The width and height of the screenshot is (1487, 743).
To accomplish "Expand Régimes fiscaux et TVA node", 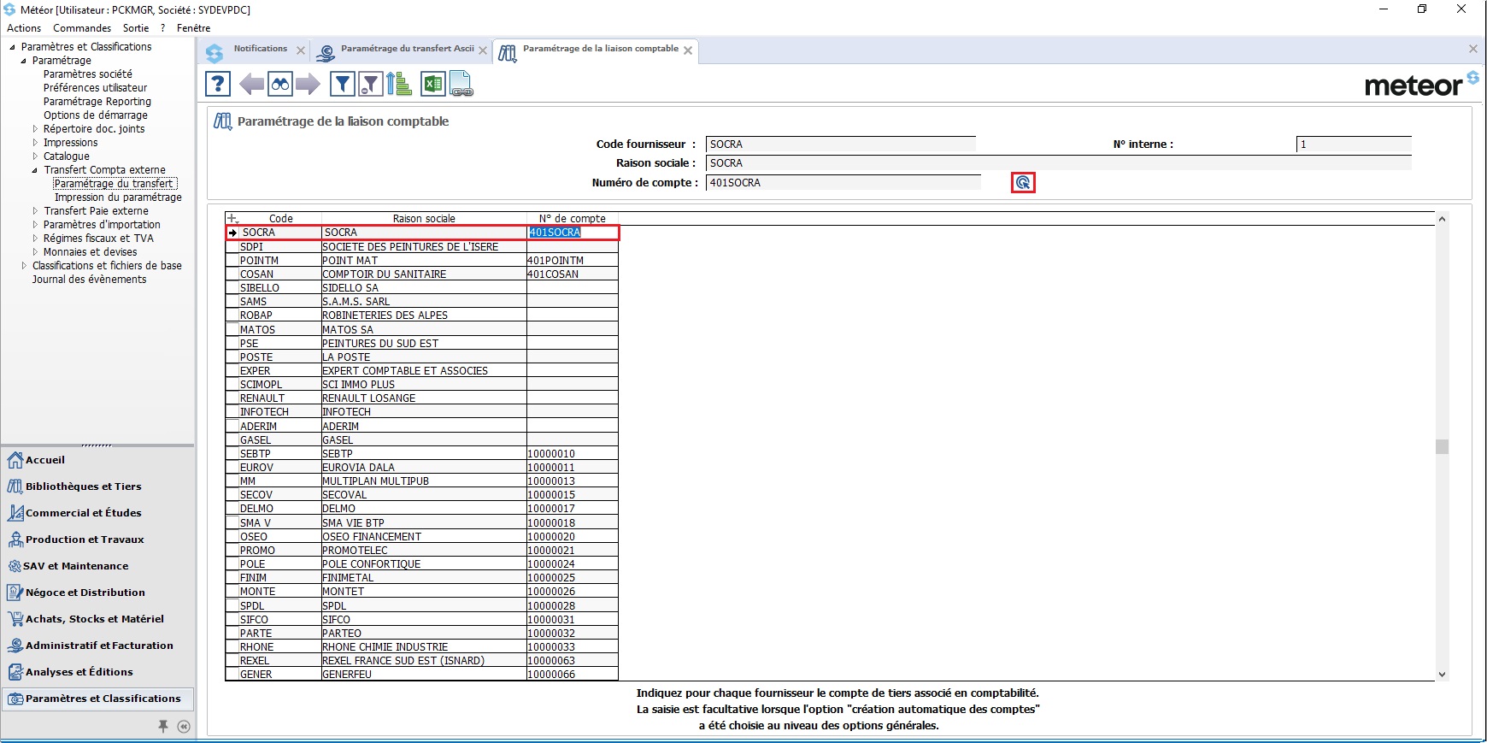I will pyautogui.click(x=35, y=239).
